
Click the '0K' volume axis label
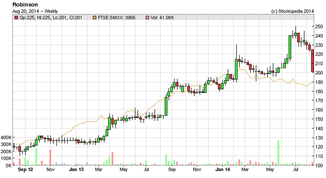[x=9, y=165]
